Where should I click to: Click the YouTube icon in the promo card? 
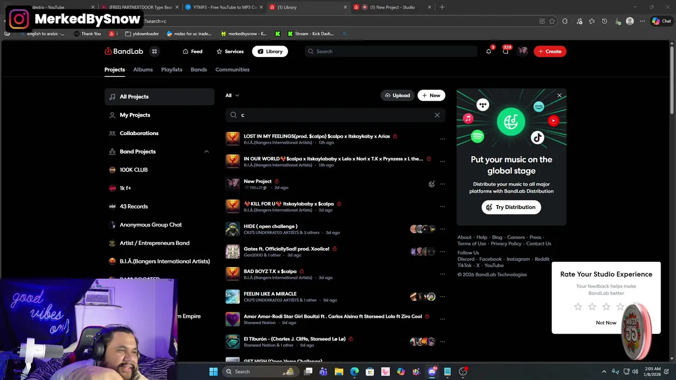(553, 120)
